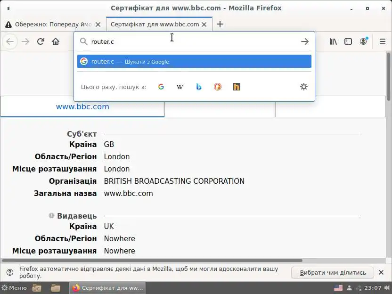
Task: Search this time with Google icon
Action: coord(161,87)
